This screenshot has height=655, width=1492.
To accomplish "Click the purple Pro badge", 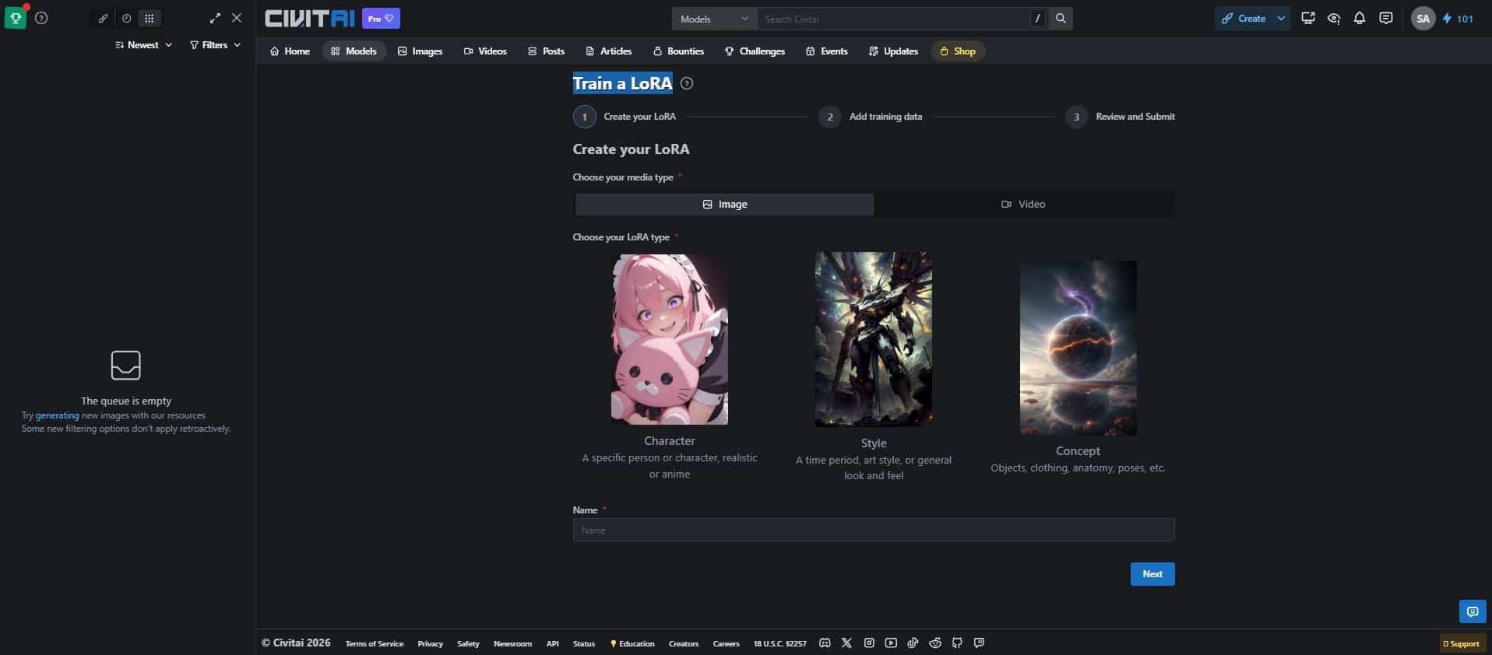I will pos(381,19).
